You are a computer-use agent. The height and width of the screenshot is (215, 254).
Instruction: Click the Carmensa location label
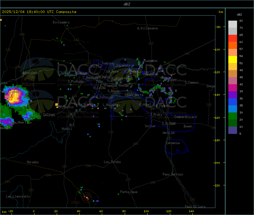[173, 143]
